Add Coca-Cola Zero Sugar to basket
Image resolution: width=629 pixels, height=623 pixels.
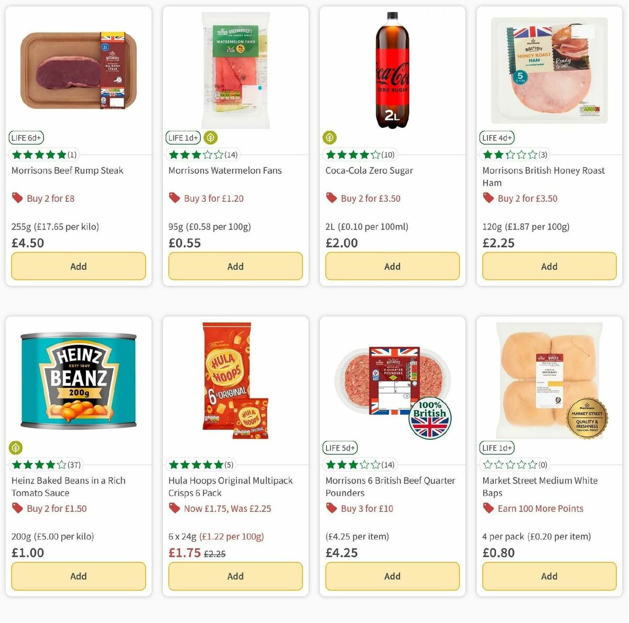[x=392, y=266]
